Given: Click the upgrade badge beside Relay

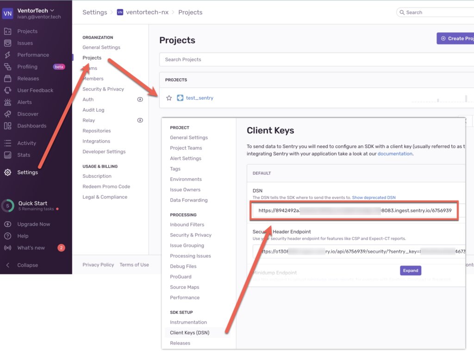Looking at the screenshot, I should (x=140, y=120).
